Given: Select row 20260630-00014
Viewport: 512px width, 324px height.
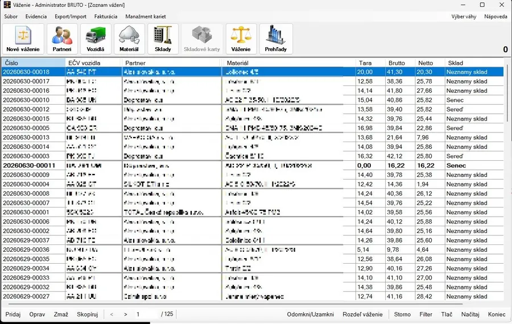Looking at the screenshot, I should click(x=253, y=147).
